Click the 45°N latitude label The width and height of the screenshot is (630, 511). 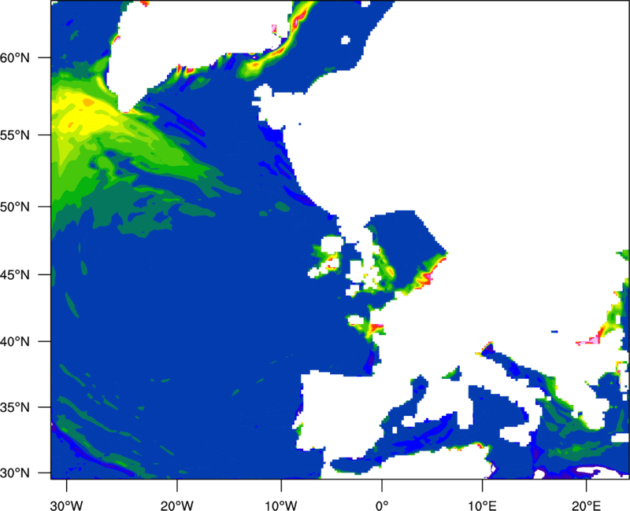tap(15, 274)
